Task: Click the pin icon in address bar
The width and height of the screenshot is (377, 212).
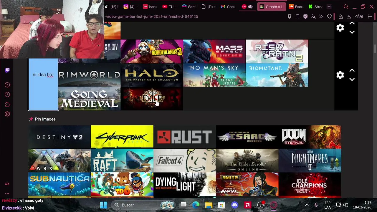Action: [x=290, y=16]
